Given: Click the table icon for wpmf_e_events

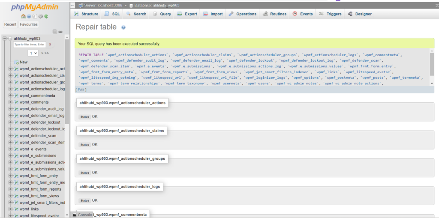Looking at the screenshot, I should coord(16,149).
